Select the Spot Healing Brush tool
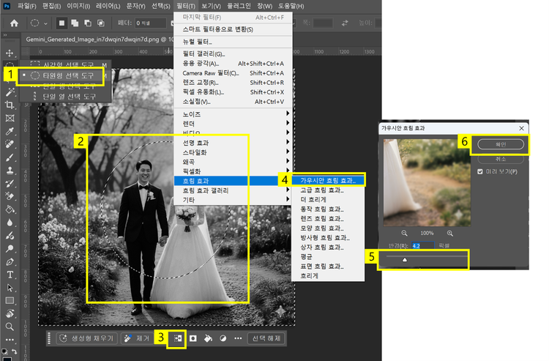 (x=10, y=144)
